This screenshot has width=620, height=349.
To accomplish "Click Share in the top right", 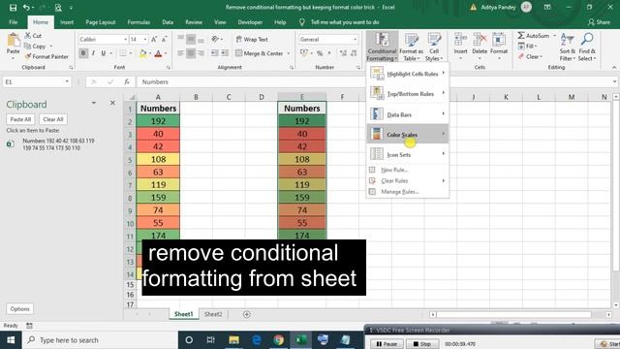I will pyautogui.click(x=599, y=22).
